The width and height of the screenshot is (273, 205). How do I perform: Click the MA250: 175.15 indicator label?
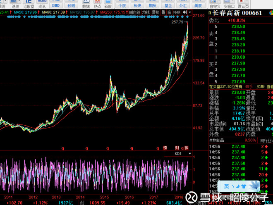tap(113, 12)
